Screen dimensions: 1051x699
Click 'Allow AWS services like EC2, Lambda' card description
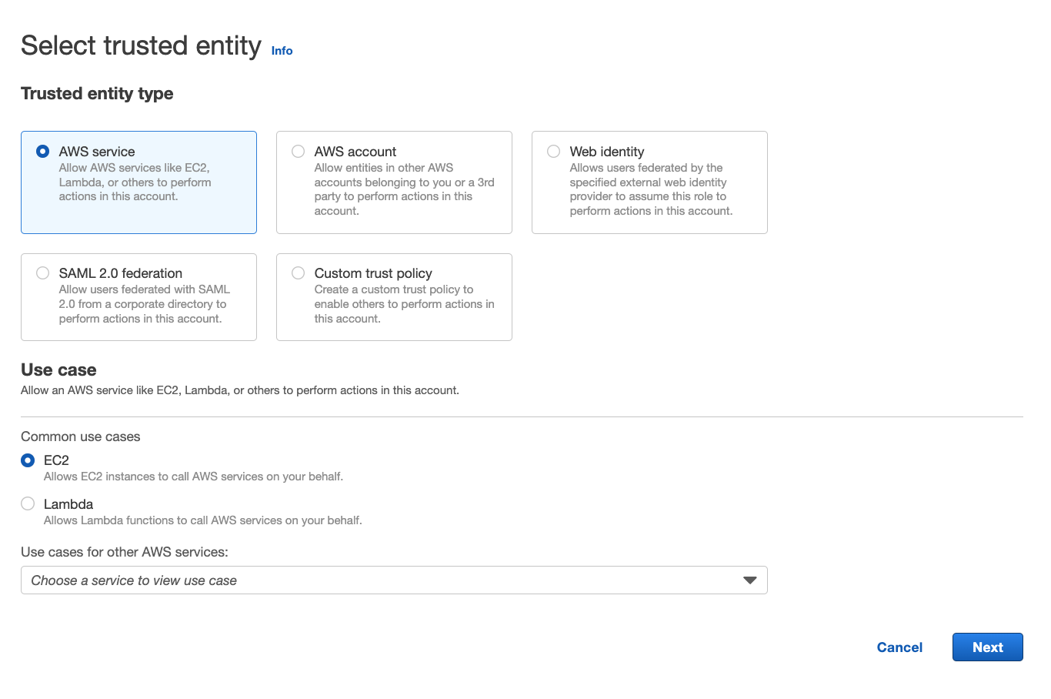pos(135,182)
